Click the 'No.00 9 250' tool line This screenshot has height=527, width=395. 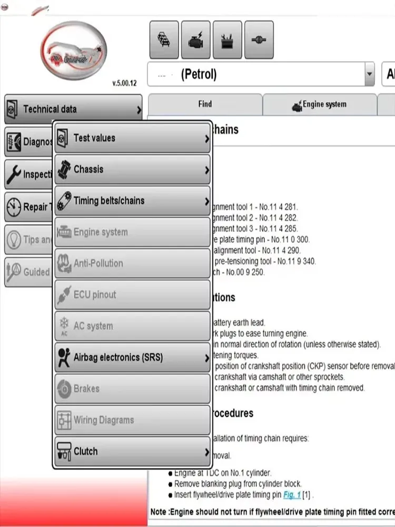tap(239, 272)
